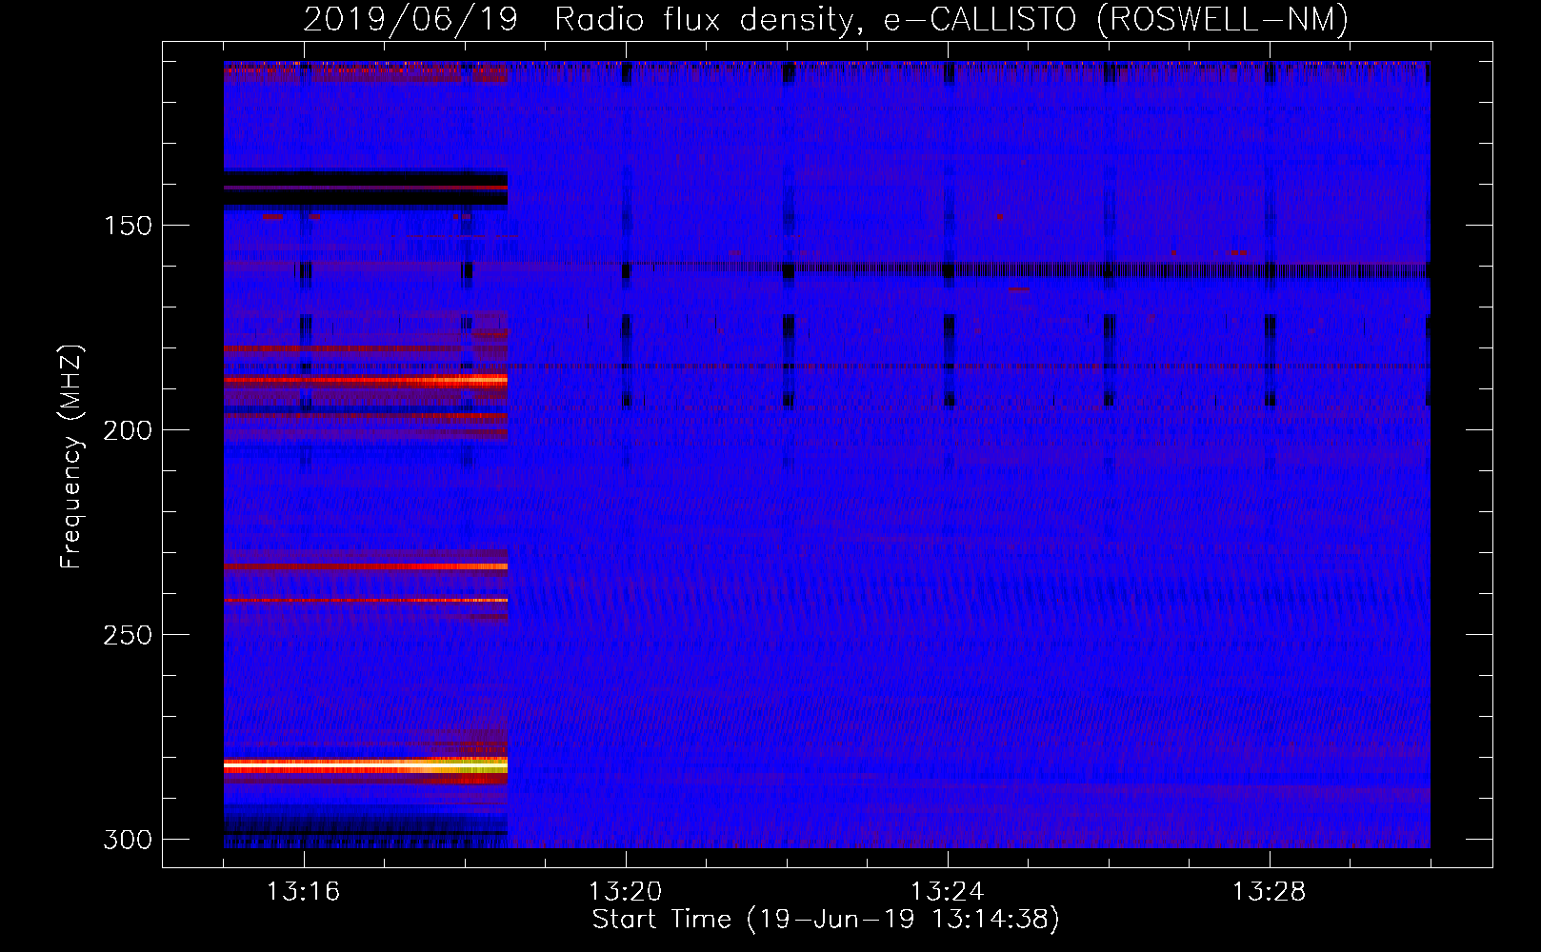Click the 13:16 time tick label

click(x=303, y=891)
